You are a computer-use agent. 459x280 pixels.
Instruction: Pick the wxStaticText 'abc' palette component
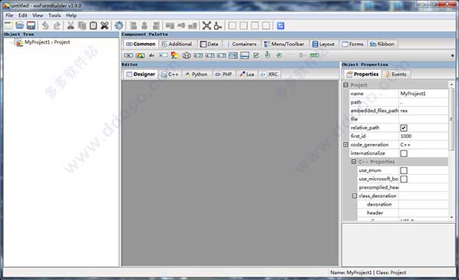[x=152, y=55]
